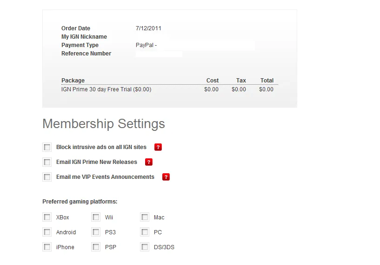
Task: Check the PC platform option
Action: (x=145, y=232)
